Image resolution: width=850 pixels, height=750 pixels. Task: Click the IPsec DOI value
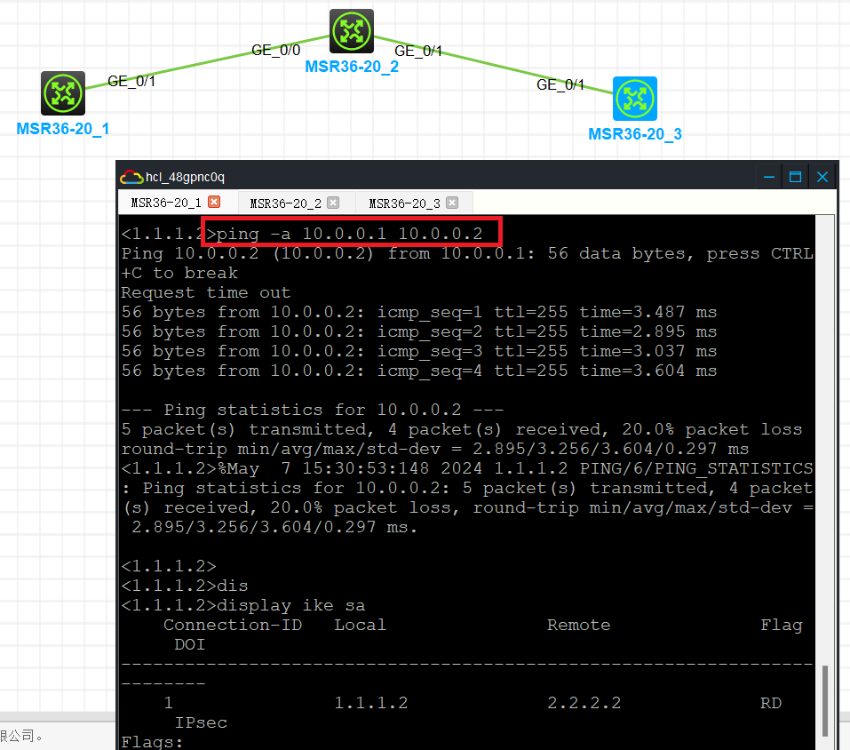click(201, 722)
